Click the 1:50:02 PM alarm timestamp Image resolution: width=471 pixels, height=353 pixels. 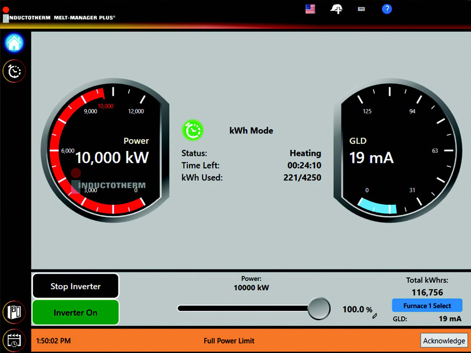53,341
